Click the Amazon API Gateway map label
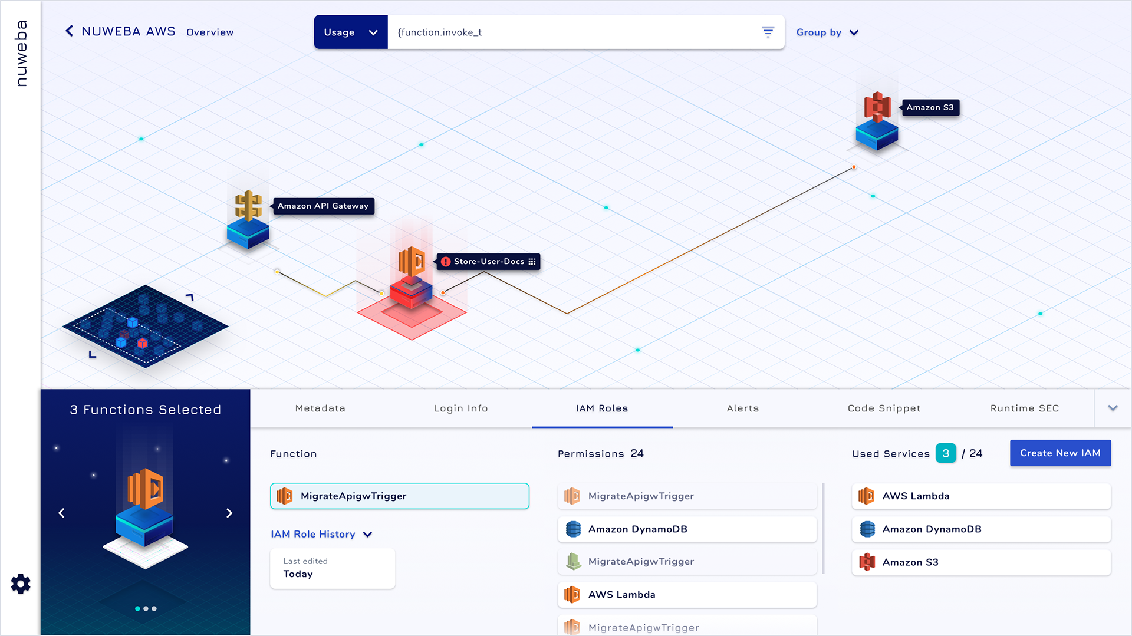 [x=323, y=206]
